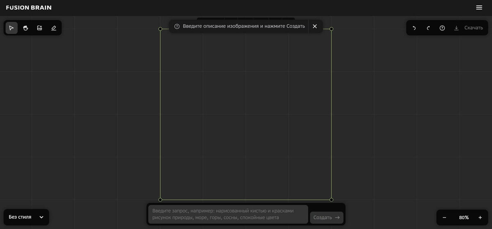Click the Создать button
The width and height of the screenshot is (492, 229).
point(327,218)
